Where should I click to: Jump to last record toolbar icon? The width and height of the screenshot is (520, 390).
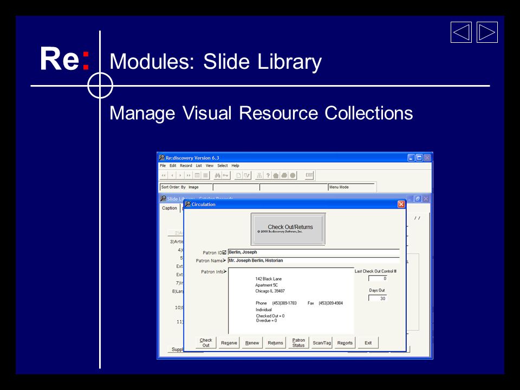[x=188, y=175]
